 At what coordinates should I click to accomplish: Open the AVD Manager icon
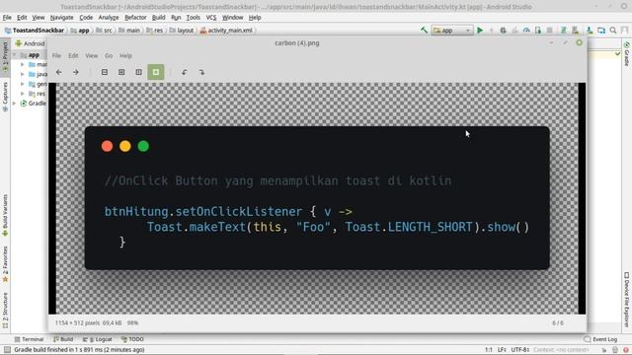[x=575, y=31]
